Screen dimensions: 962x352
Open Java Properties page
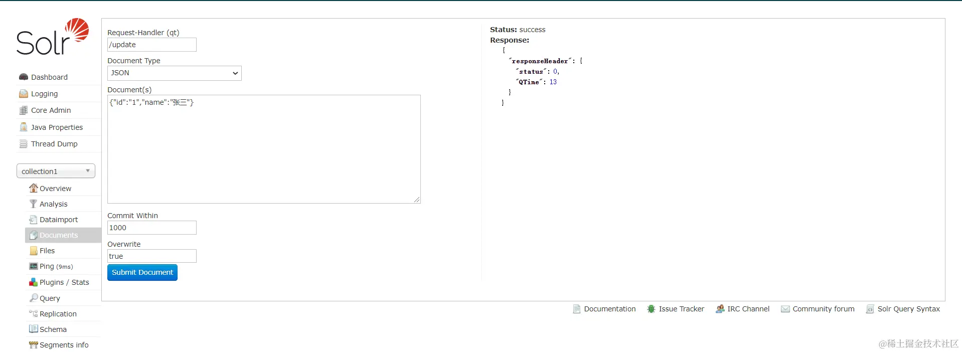[57, 127]
